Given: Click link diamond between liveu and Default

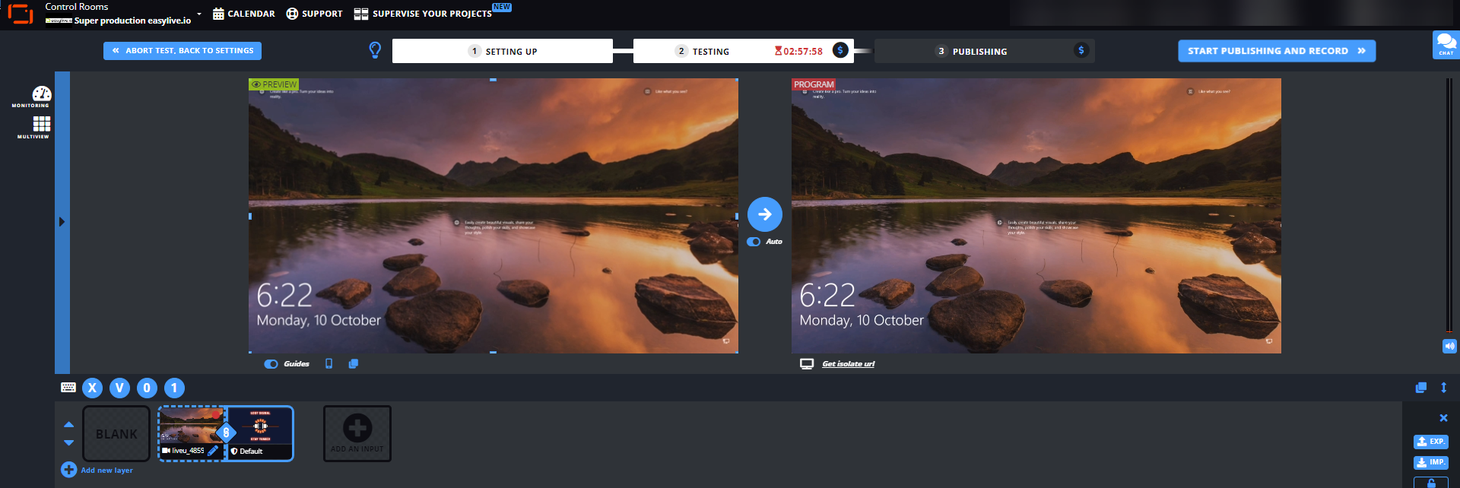Looking at the screenshot, I should click(226, 433).
